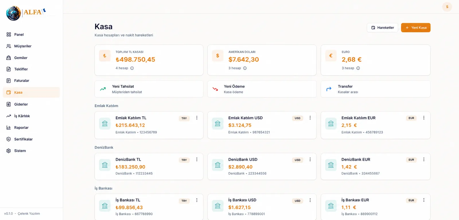Click info icon beside euro 3 hesap
The image size is (459, 220).
click(x=358, y=68)
